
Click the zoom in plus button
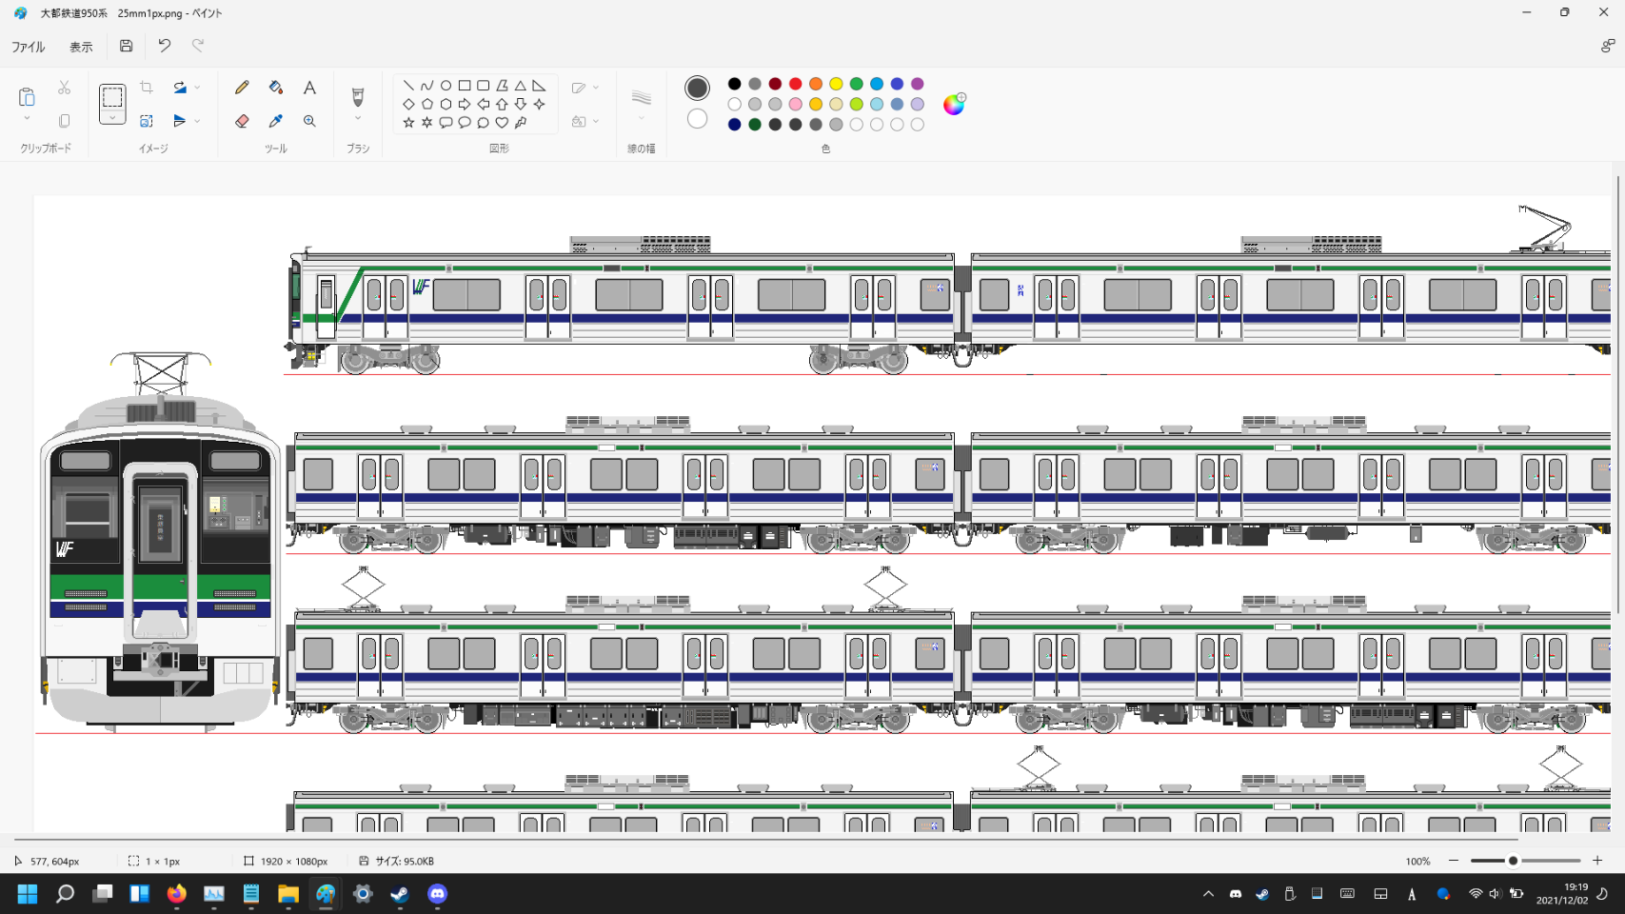[x=1597, y=861]
